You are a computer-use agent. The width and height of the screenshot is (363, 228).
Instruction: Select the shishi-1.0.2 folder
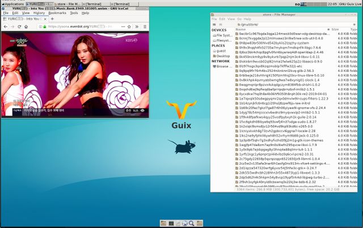(x=296, y=84)
